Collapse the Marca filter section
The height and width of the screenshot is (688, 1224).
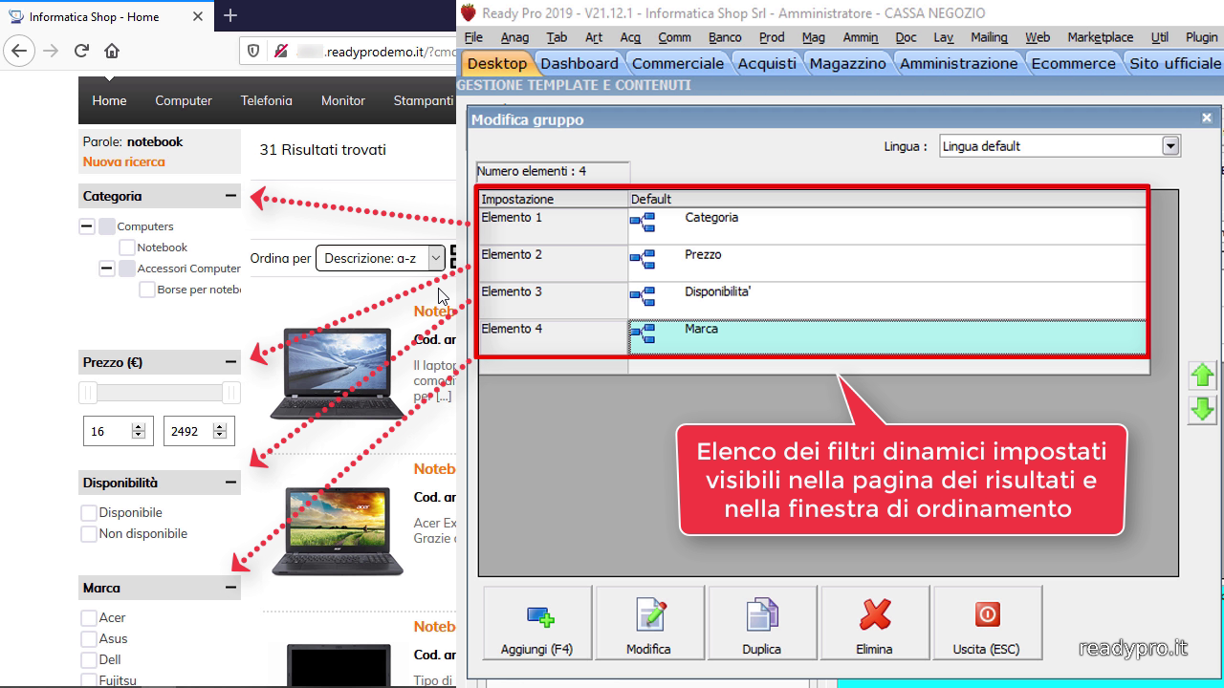click(230, 588)
